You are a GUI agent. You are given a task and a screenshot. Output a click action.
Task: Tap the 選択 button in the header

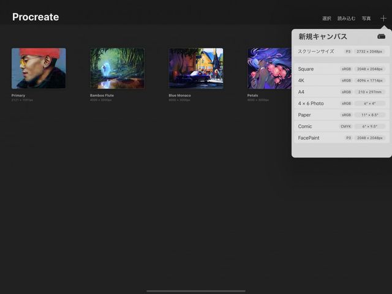(326, 18)
